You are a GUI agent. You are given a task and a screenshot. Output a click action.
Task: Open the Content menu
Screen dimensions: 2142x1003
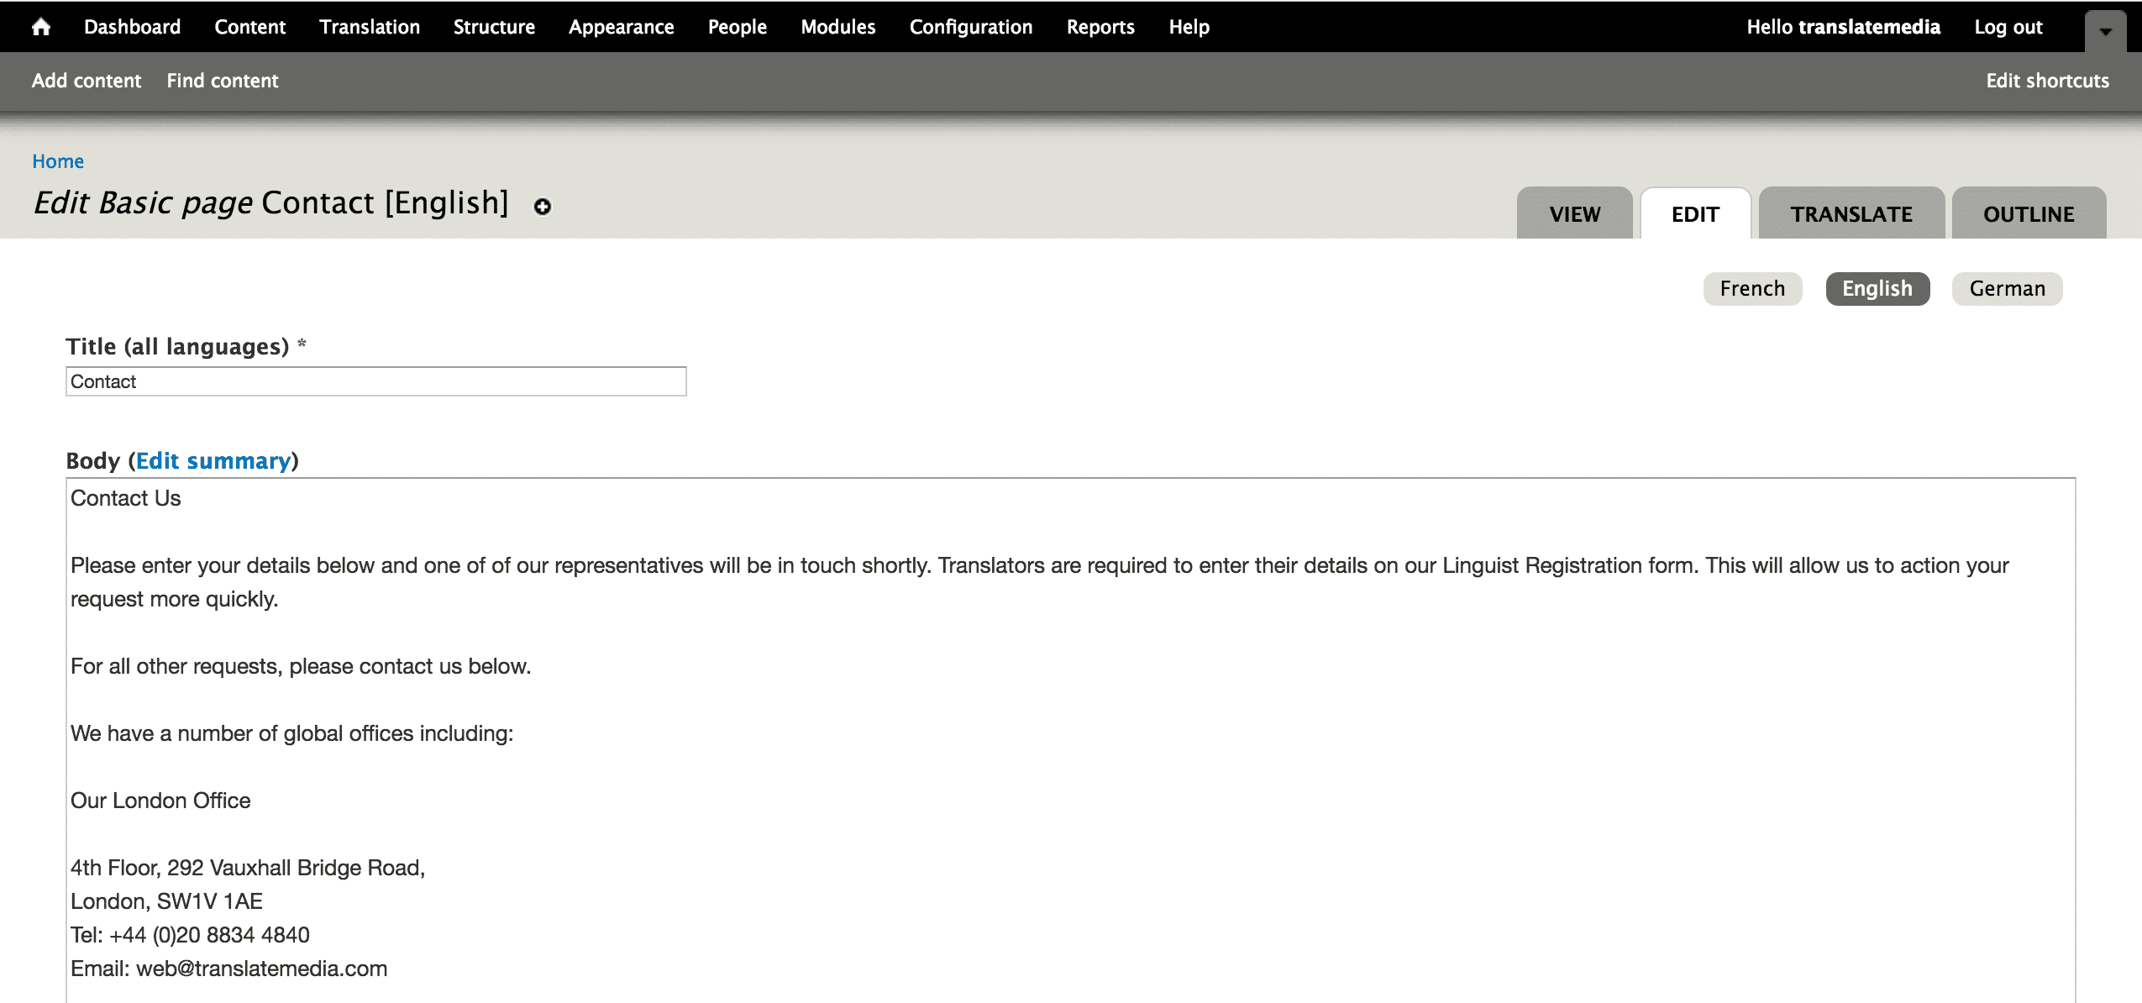pos(249,27)
